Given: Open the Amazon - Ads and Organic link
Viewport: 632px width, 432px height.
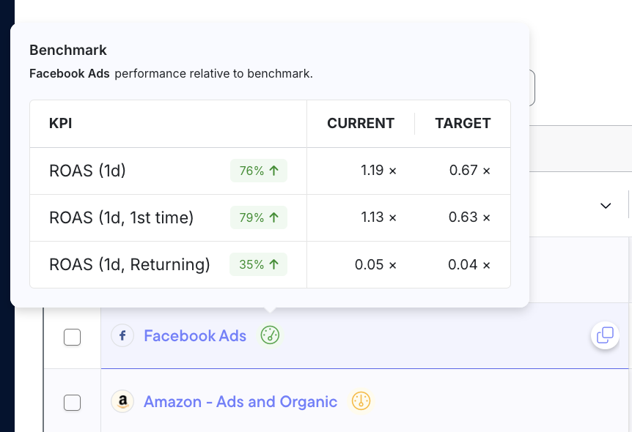Looking at the screenshot, I should [240, 402].
